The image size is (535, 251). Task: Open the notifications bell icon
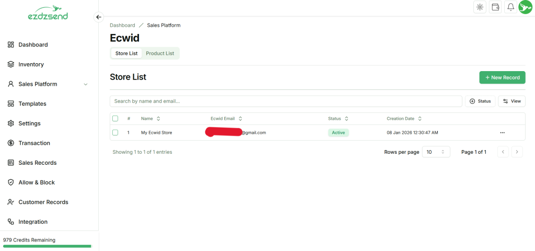click(510, 7)
